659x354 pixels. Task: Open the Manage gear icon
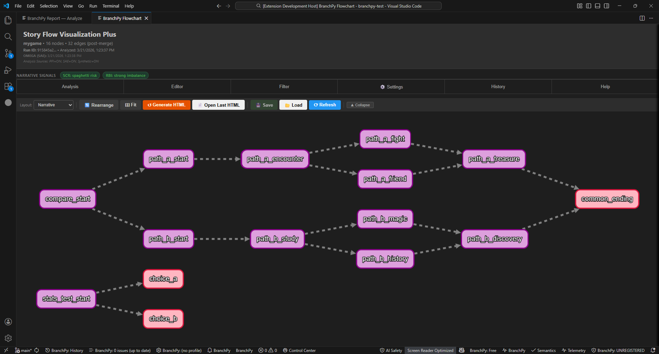(8, 338)
